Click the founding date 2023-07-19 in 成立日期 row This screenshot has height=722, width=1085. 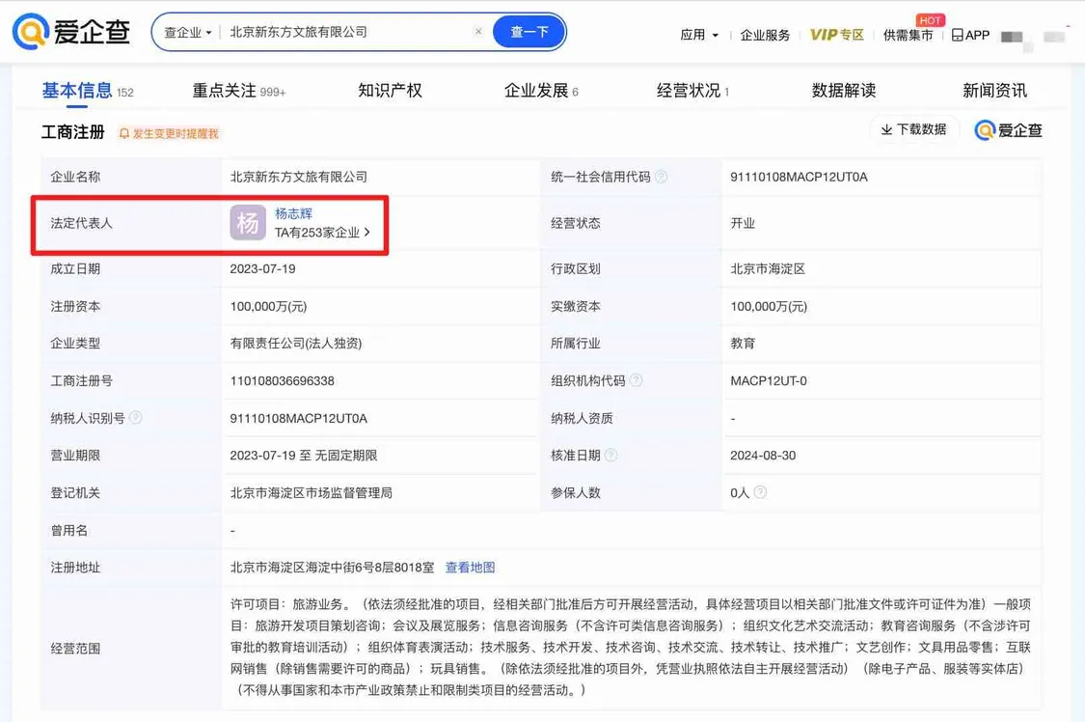pos(263,268)
